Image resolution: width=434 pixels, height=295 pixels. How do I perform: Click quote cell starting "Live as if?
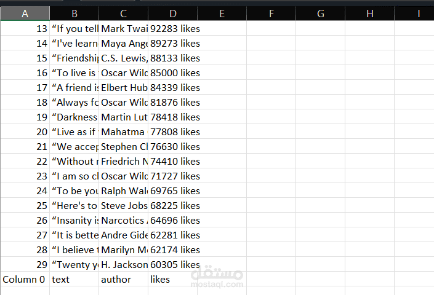pos(74,132)
